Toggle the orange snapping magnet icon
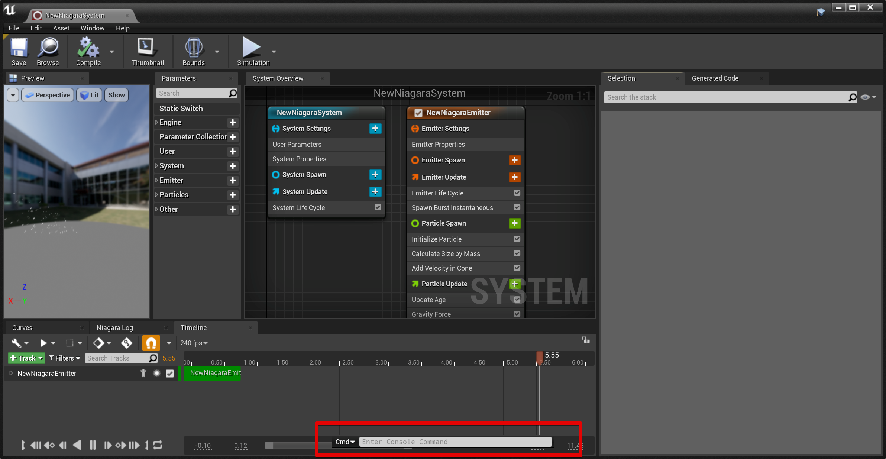Screen dimensions: 886x459 (151, 343)
